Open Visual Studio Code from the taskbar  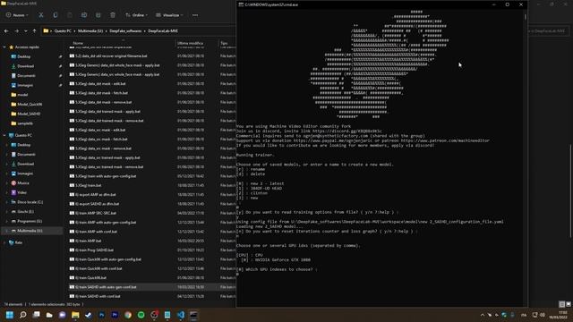click(181, 315)
